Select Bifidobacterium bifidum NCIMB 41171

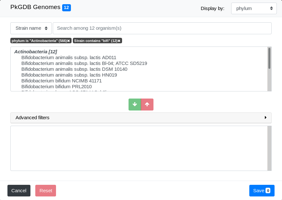point(62,81)
